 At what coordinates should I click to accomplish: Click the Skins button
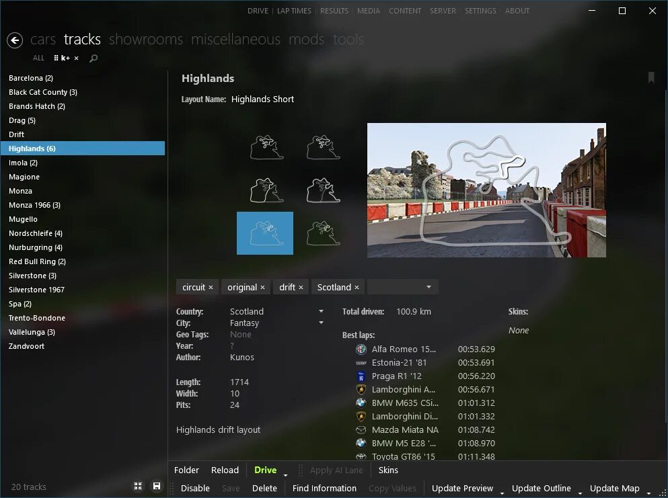pyautogui.click(x=388, y=470)
